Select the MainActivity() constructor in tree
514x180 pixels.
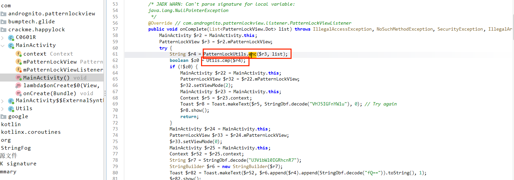(46, 78)
